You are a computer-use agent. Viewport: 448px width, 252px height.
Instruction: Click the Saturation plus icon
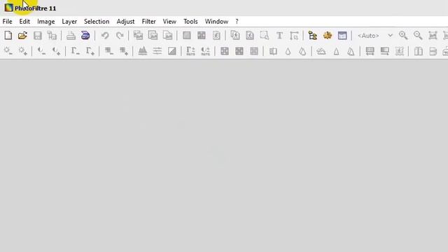tap(124, 51)
